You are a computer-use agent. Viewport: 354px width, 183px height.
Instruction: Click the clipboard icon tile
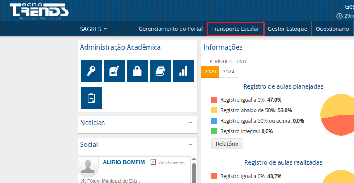[x=91, y=98]
